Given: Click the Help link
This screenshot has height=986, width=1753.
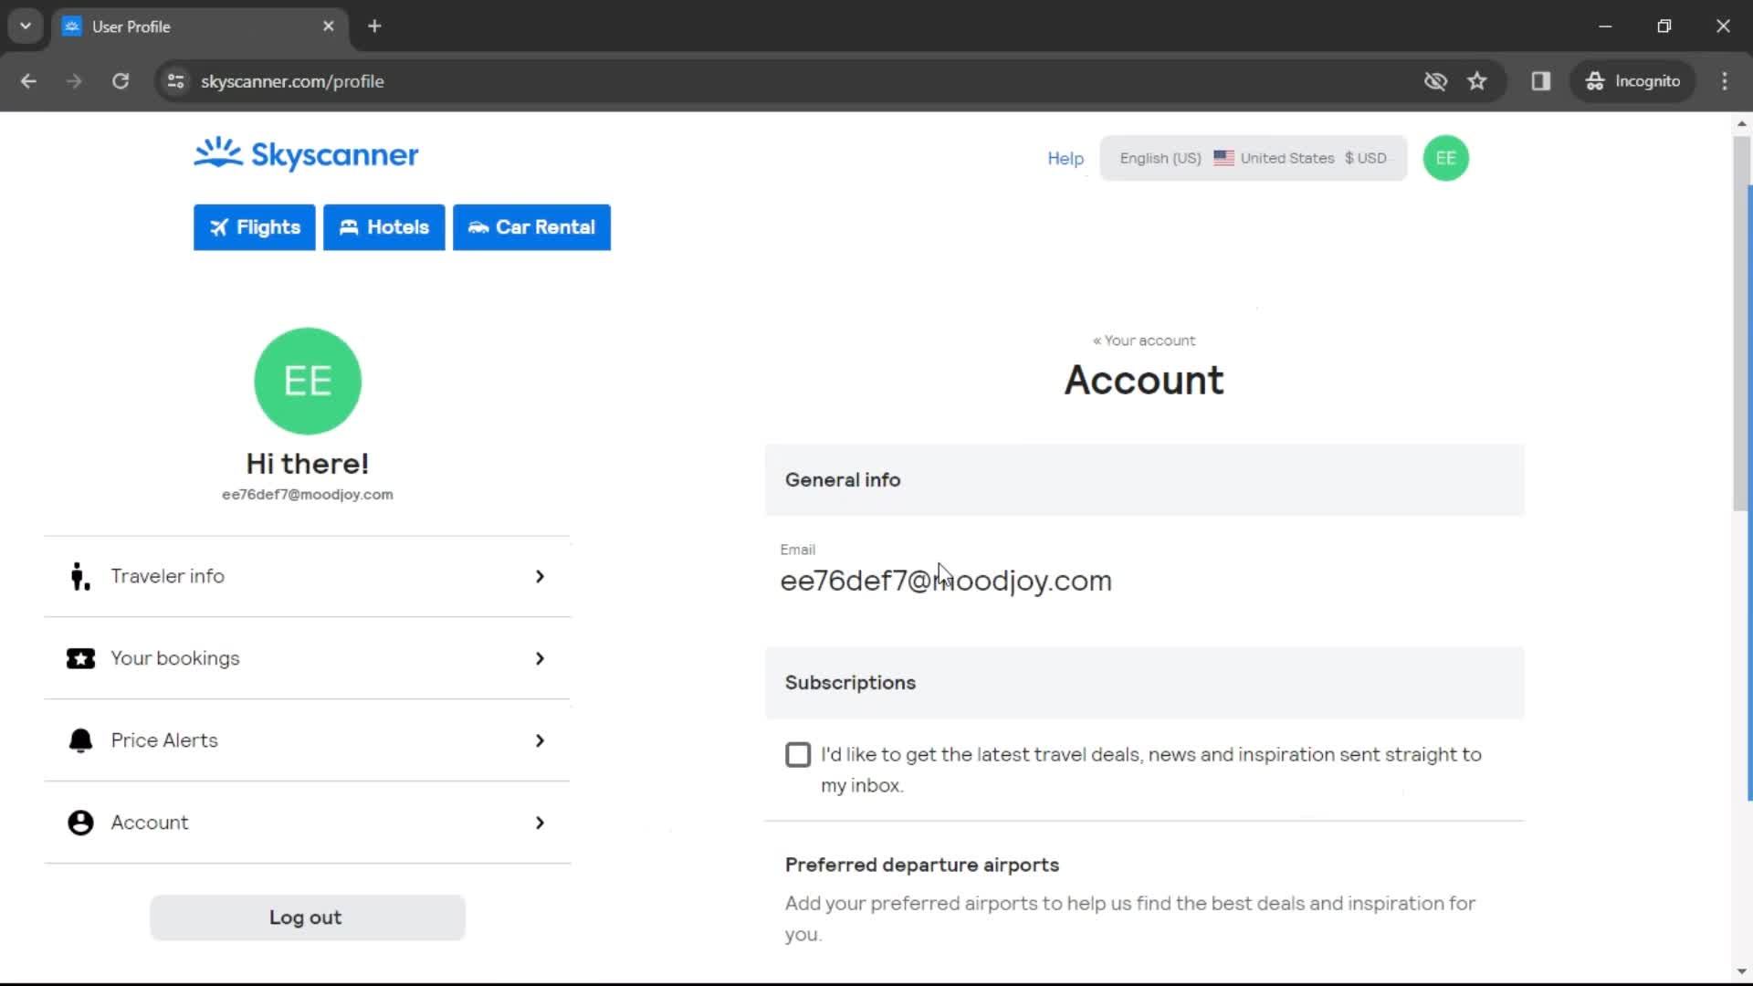Looking at the screenshot, I should point(1065,158).
